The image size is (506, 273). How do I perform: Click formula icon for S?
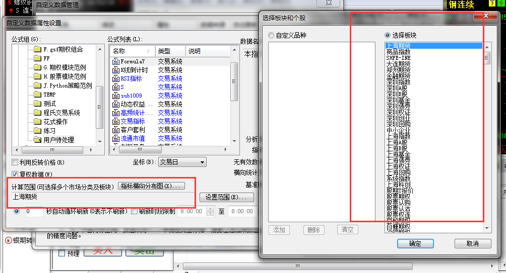tap(116, 87)
